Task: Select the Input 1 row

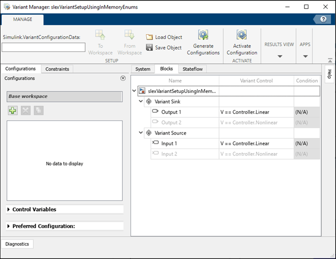Action: pyautogui.click(x=169, y=143)
